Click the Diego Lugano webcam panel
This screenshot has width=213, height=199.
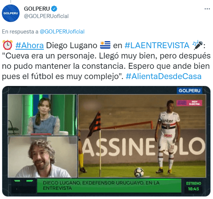[x=42, y=157]
